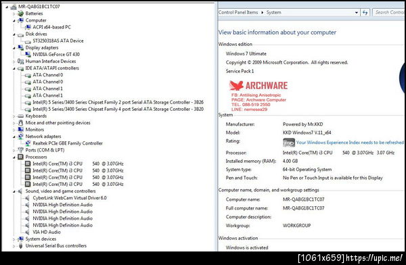406x265 pixels.
Task: Click the Human Interface Devices icon
Action: pos(21,62)
